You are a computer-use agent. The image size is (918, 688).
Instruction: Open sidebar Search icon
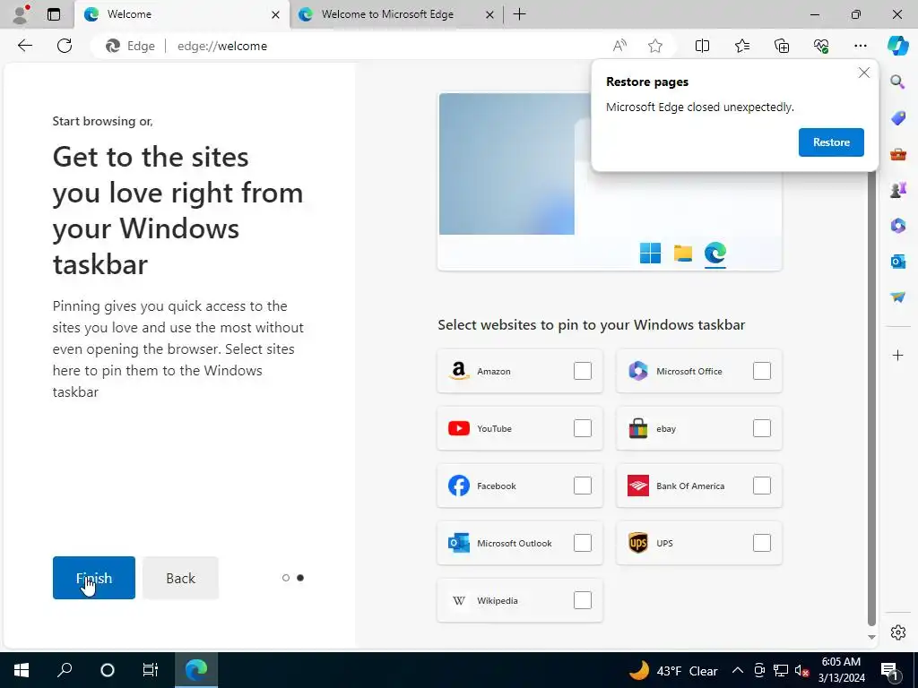coord(897,82)
